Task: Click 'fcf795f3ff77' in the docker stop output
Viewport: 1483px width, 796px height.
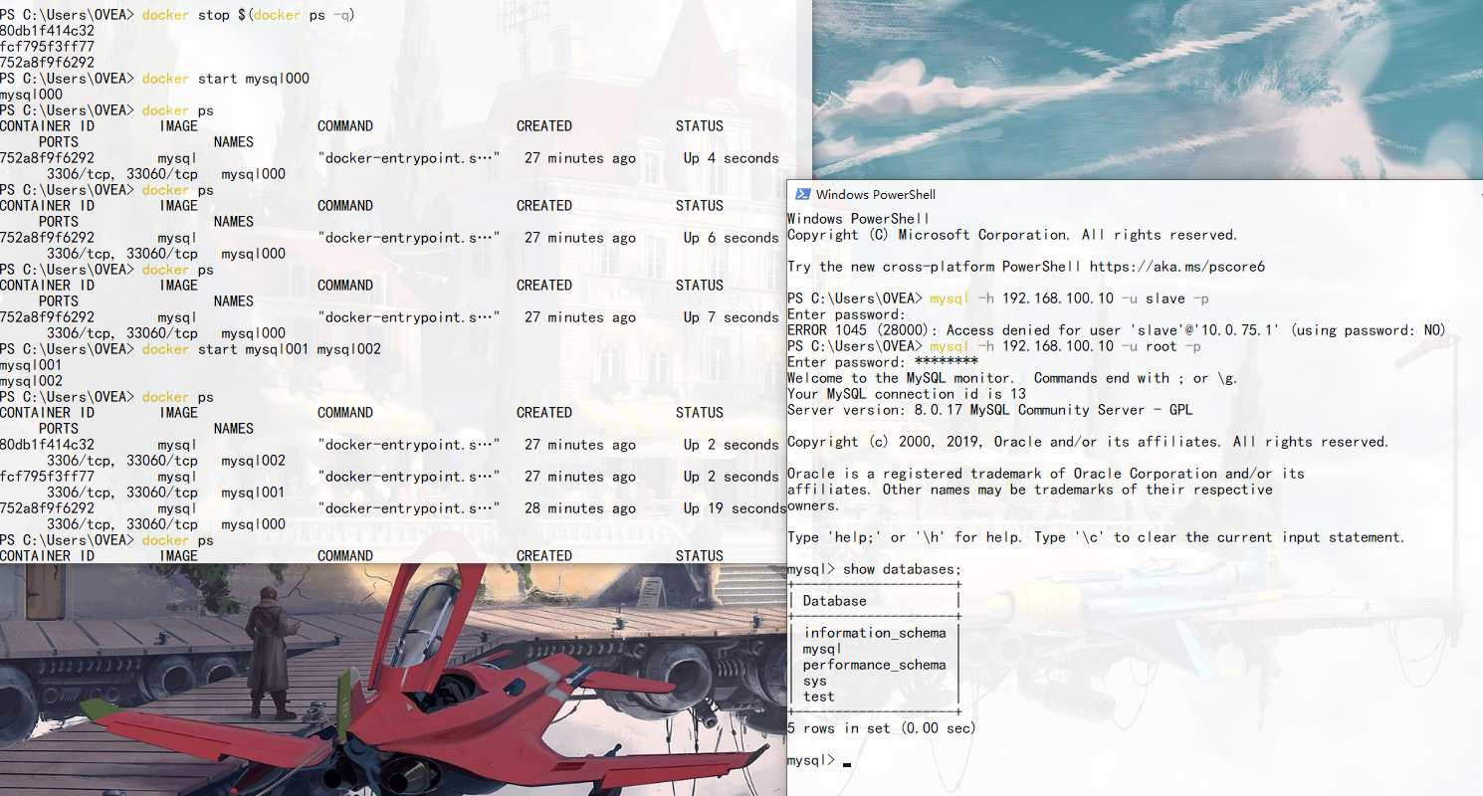Action: (47, 47)
